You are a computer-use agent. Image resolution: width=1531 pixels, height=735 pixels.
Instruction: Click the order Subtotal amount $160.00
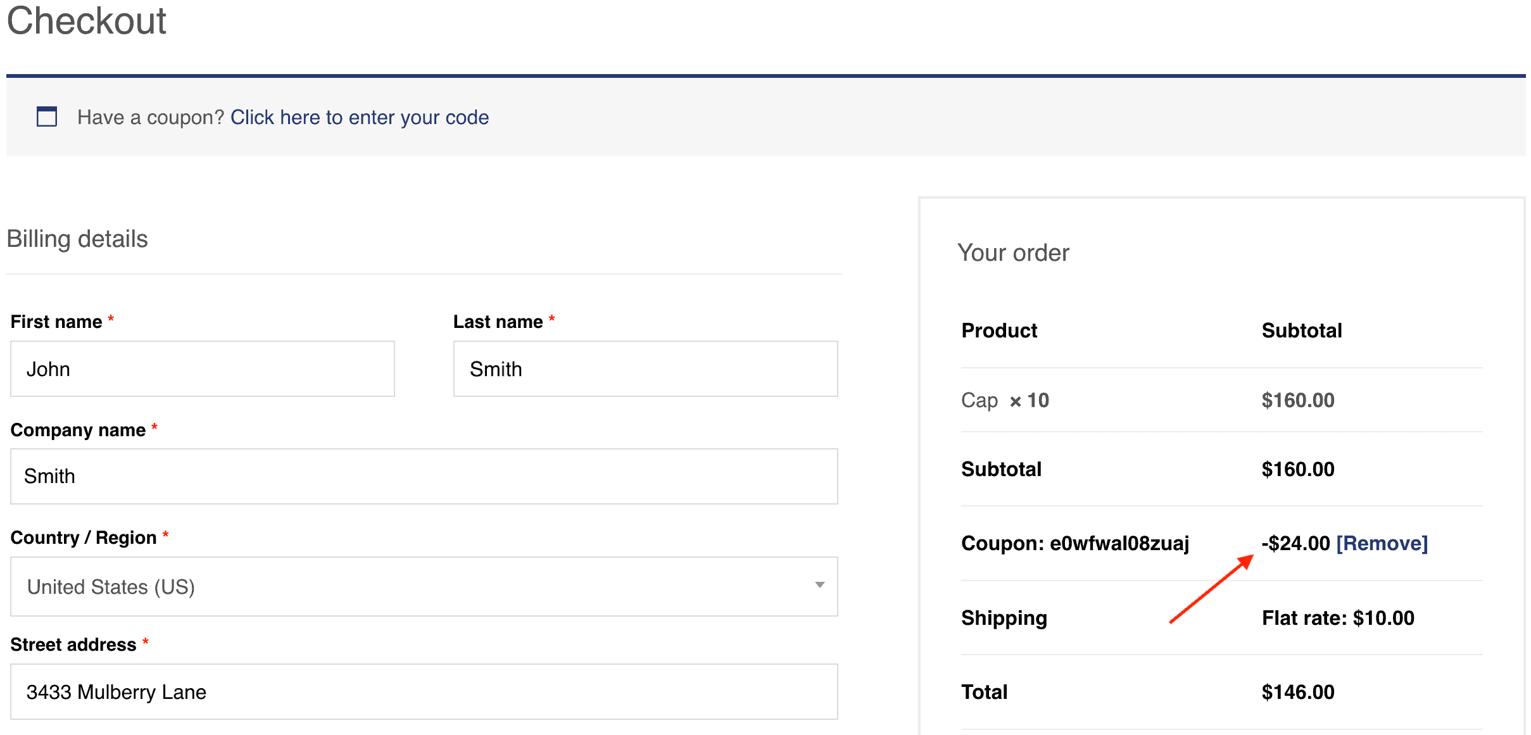pyautogui.click(x=1298, y=469)
